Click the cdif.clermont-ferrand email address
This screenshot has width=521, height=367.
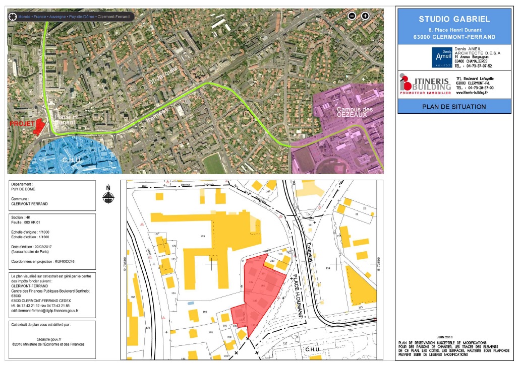click(x=44, y=311)
